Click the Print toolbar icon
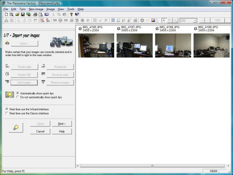This screenshot has width=233, height=175. [35, 15]
